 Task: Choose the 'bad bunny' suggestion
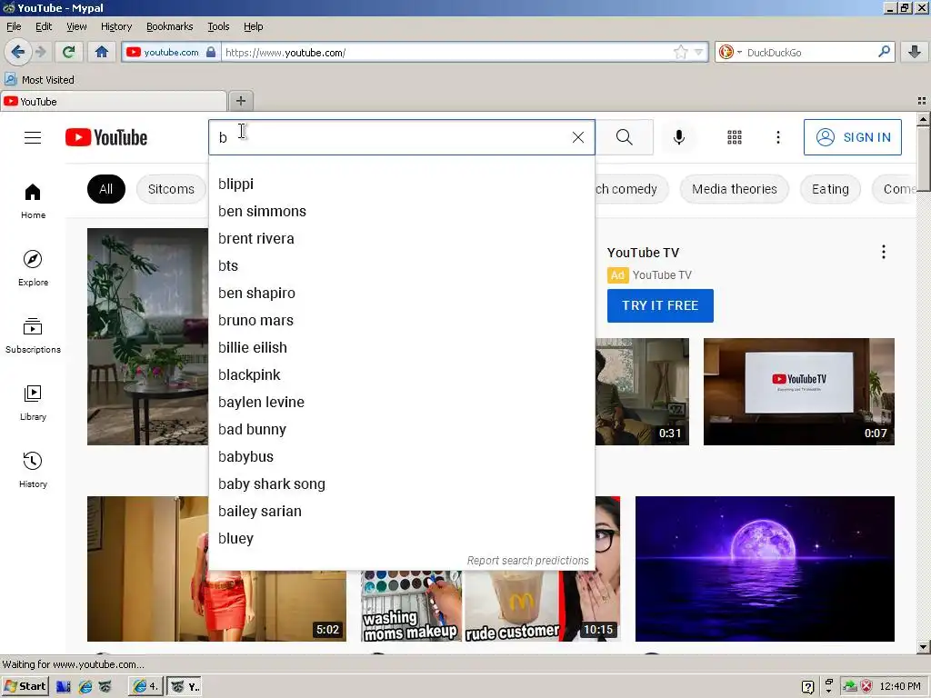coord(401,430)
